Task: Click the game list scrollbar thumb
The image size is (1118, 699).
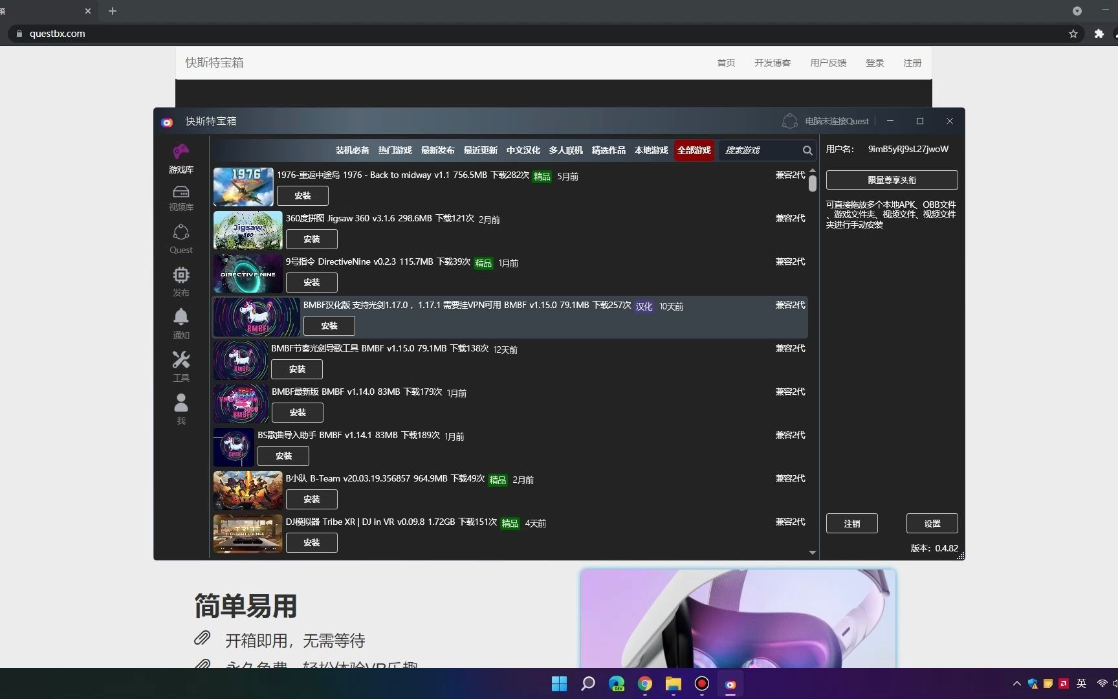Action: tap(813, 183)
